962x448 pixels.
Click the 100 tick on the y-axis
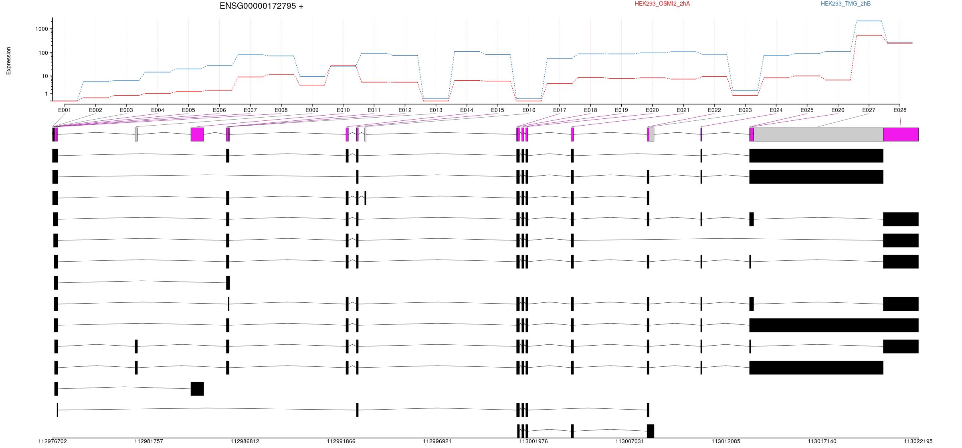point(43,53)
